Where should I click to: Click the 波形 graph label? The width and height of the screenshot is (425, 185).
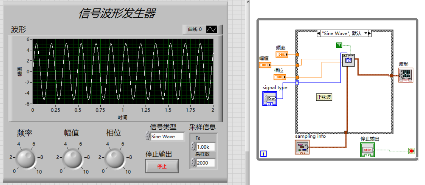(x=18, y=30)
